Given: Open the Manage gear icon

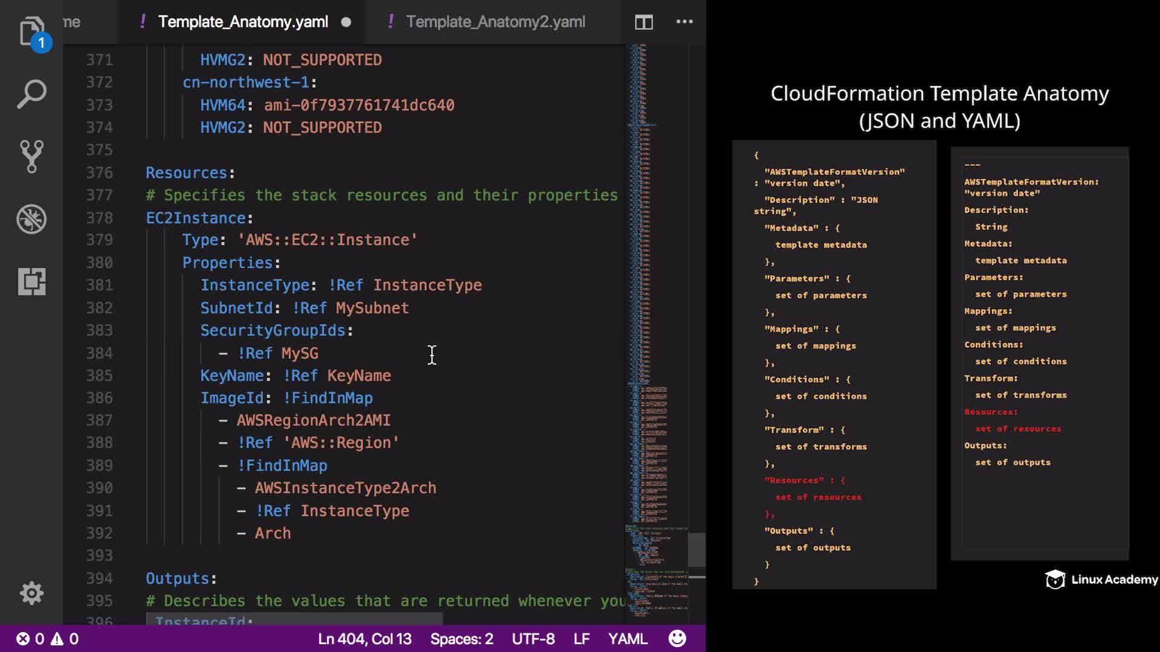Looking at the screenshot, I should pyautogui.click(x=31, y=593).
